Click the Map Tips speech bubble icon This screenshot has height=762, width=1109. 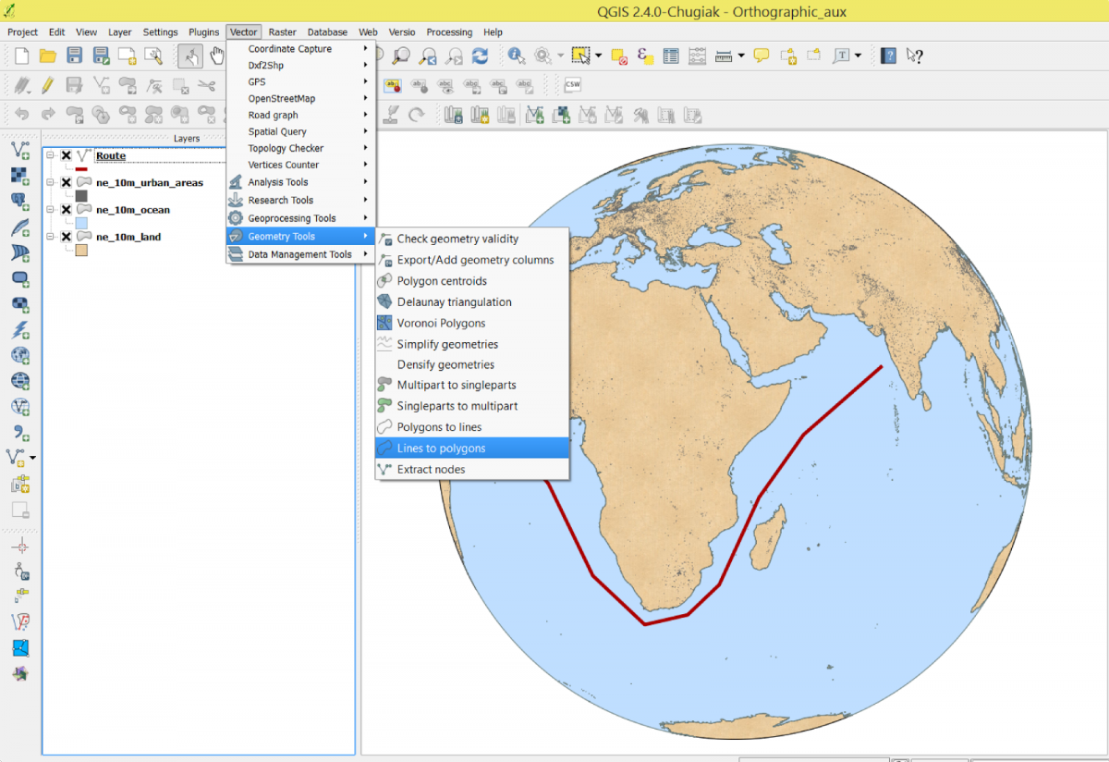point(762,55)
